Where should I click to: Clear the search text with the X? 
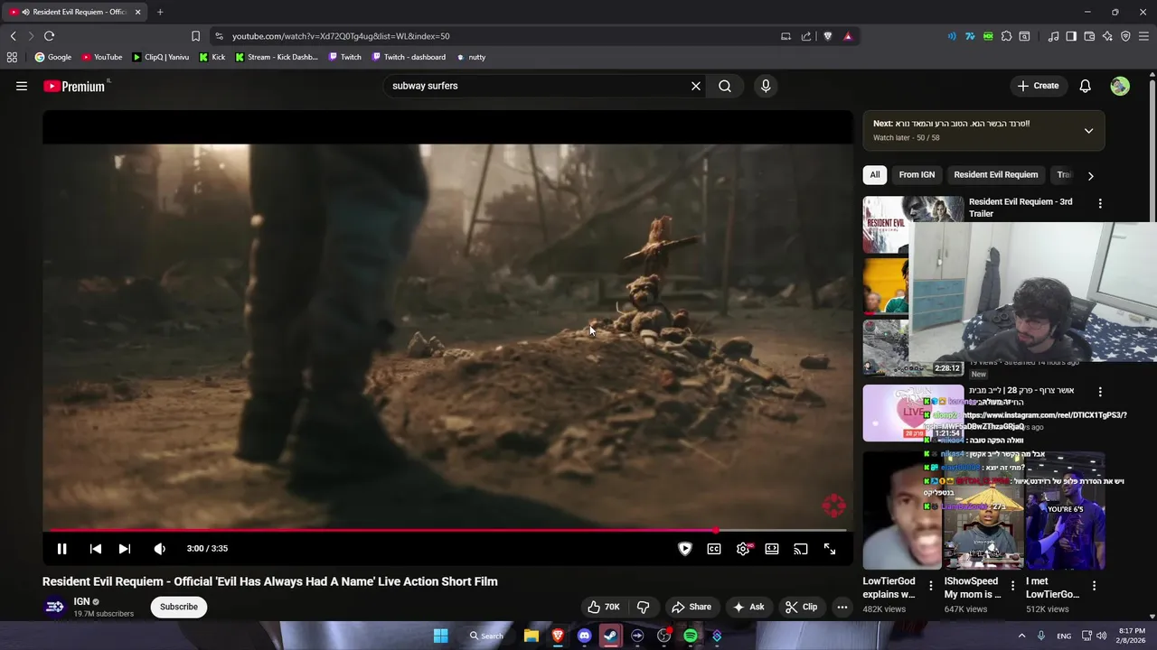[x=696, y=86]
